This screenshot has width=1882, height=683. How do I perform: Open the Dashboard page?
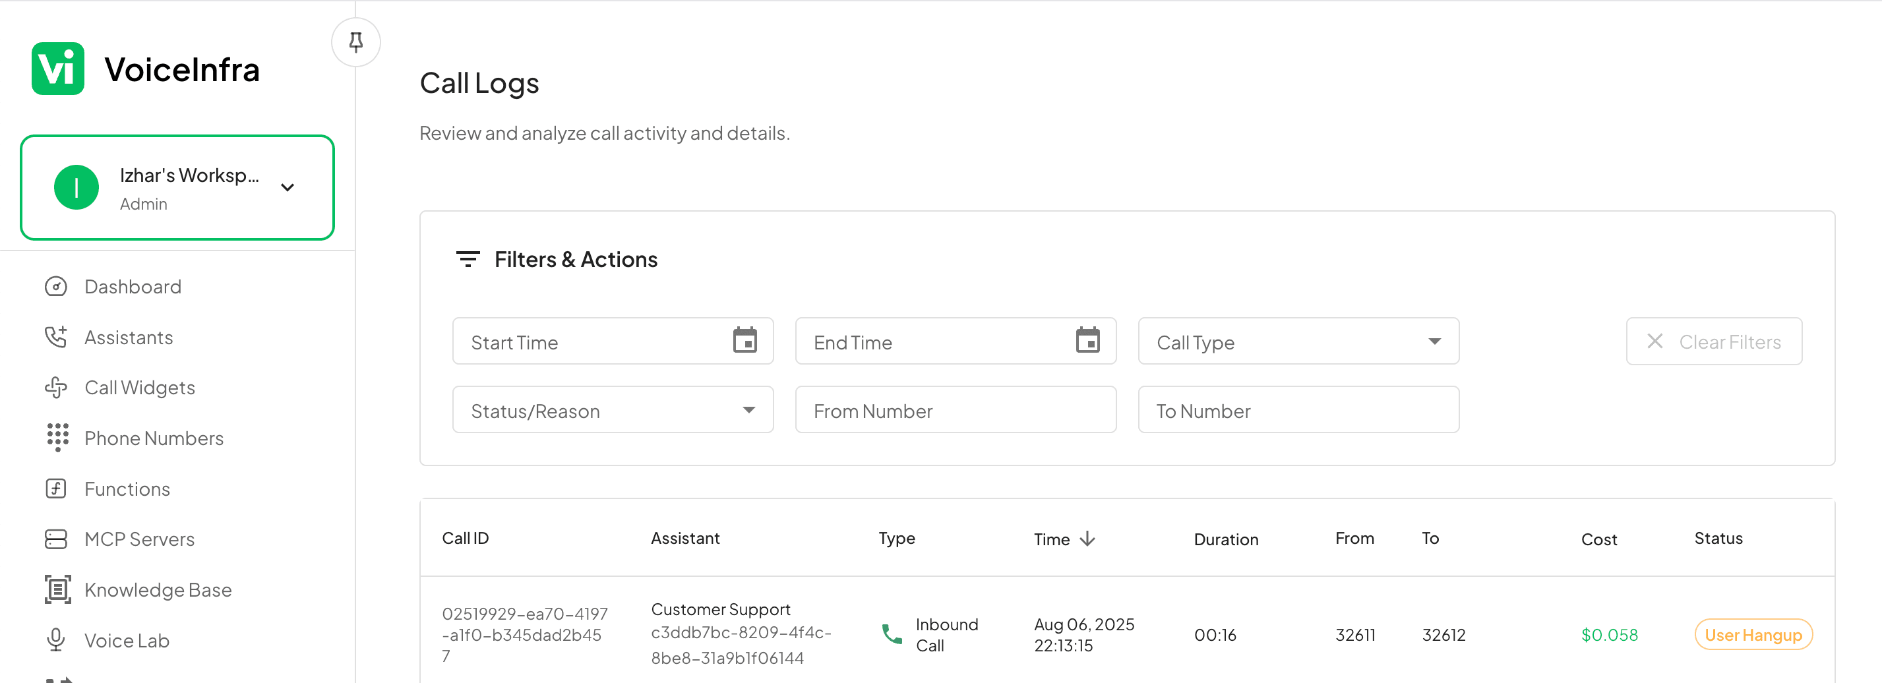[133, 286]
